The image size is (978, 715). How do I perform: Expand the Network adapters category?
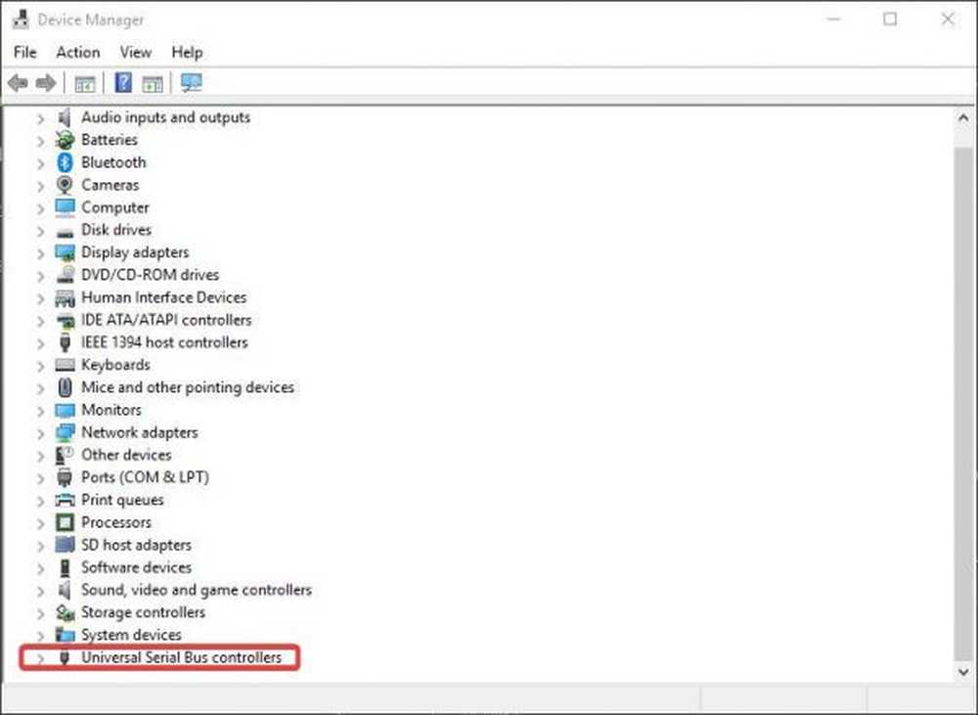(40, 432)
